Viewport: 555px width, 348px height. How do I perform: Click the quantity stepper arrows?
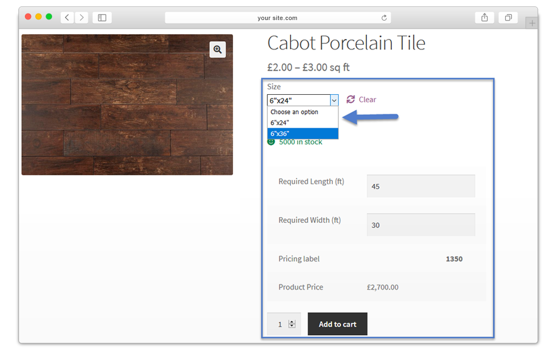[292, 324]
